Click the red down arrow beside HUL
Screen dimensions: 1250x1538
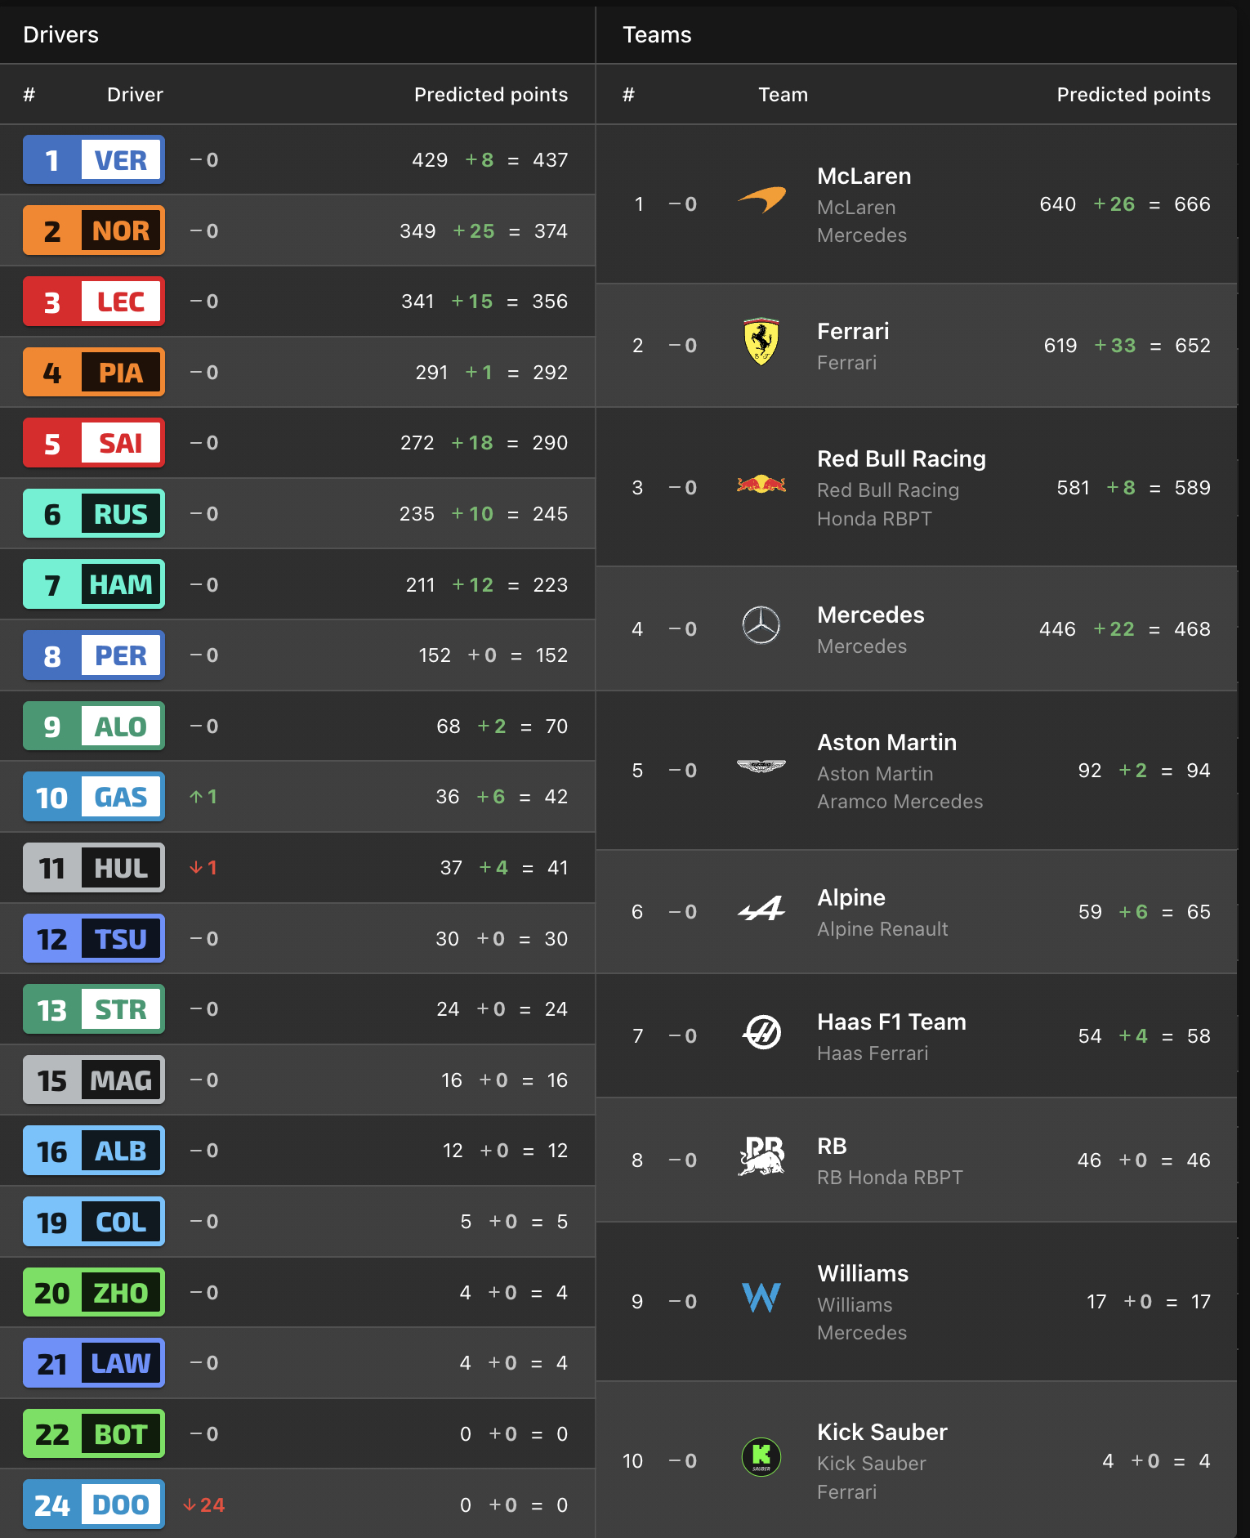click(x=196, y=868)
